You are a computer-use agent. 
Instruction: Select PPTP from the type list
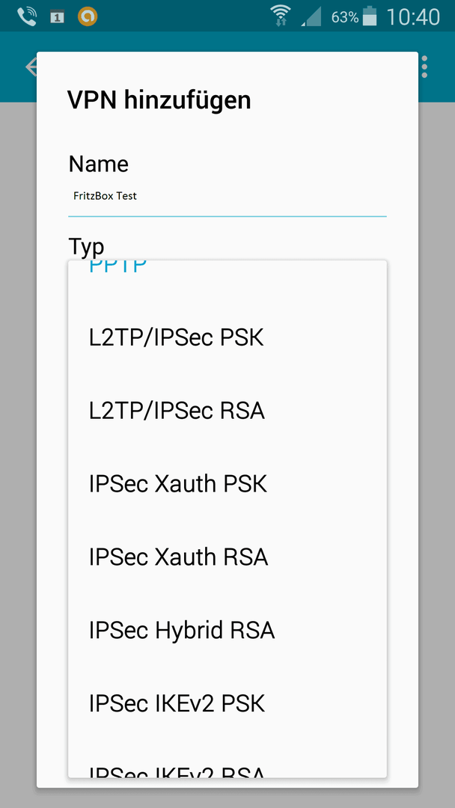tap(227, 273)
